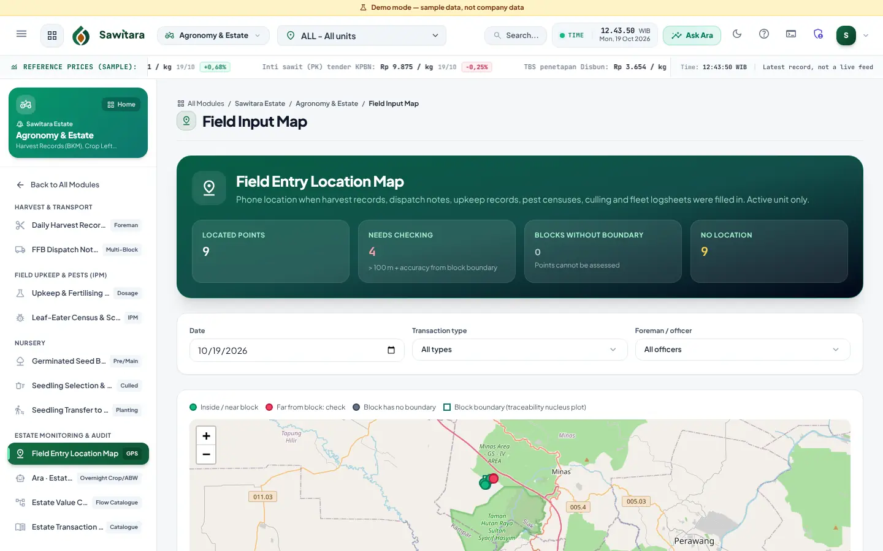
Task: Click the red far-from-block map marker
Action: [x=493, y=478]
